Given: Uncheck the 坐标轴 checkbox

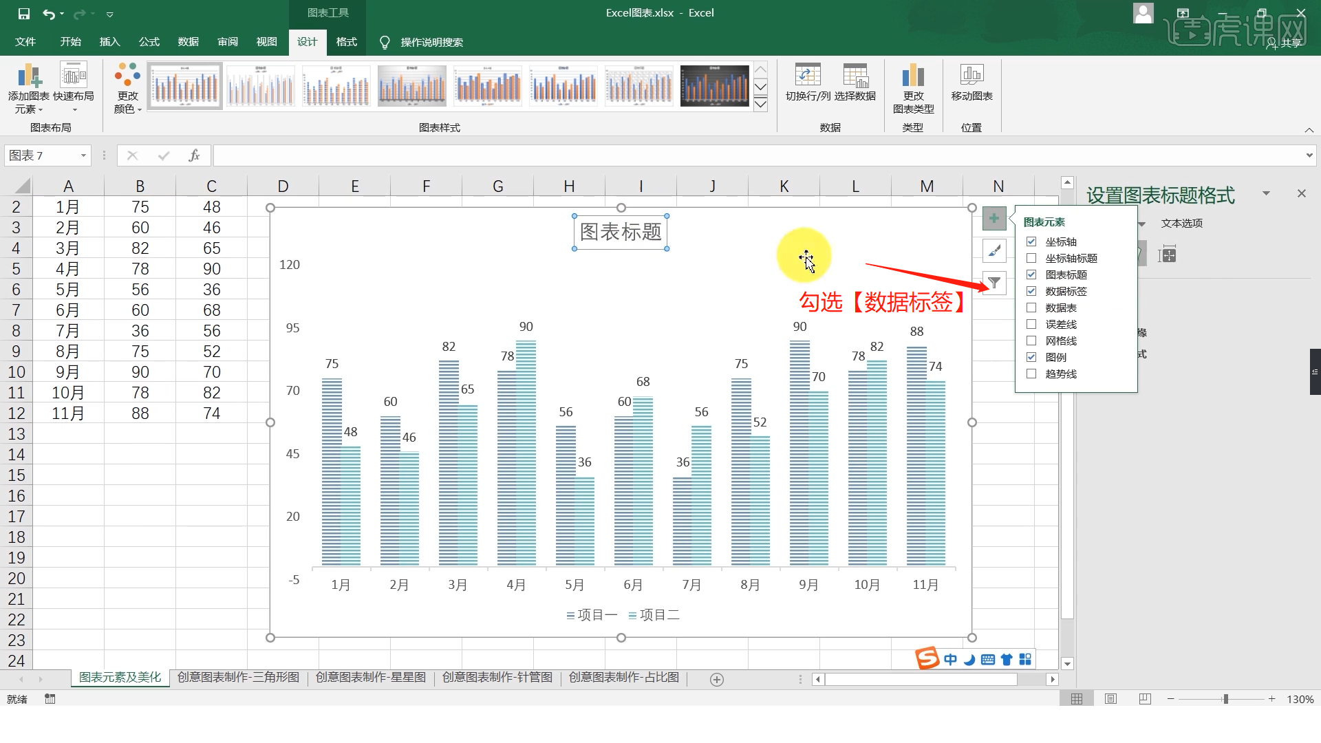Looking at the screenshot, I should (x=1031, y=241).
